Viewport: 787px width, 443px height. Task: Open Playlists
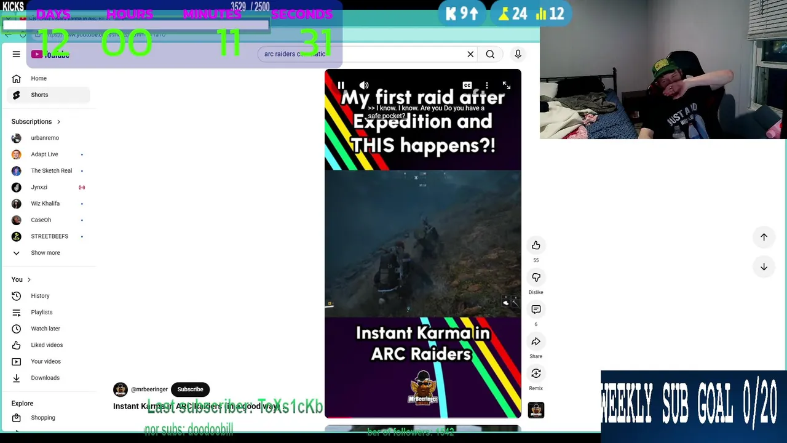pos(48,312)
